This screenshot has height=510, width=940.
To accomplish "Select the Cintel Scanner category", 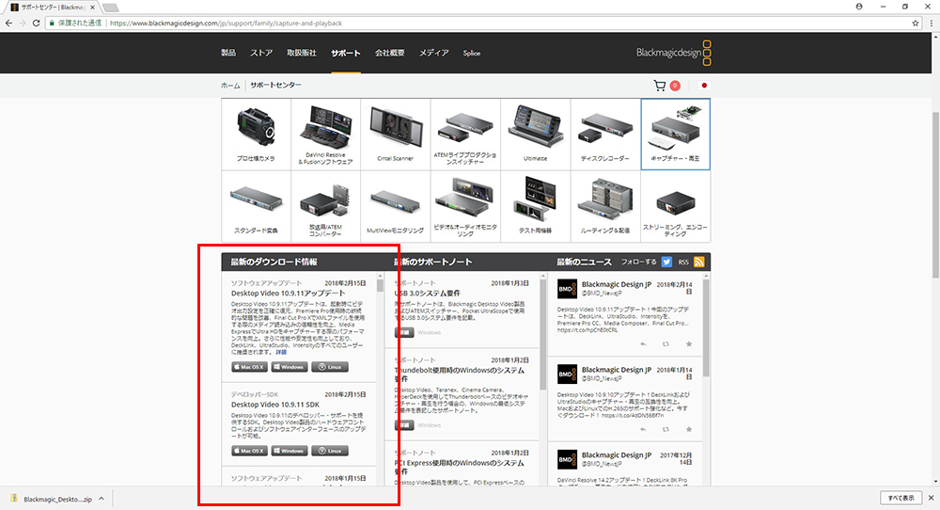I will point(395,135).
